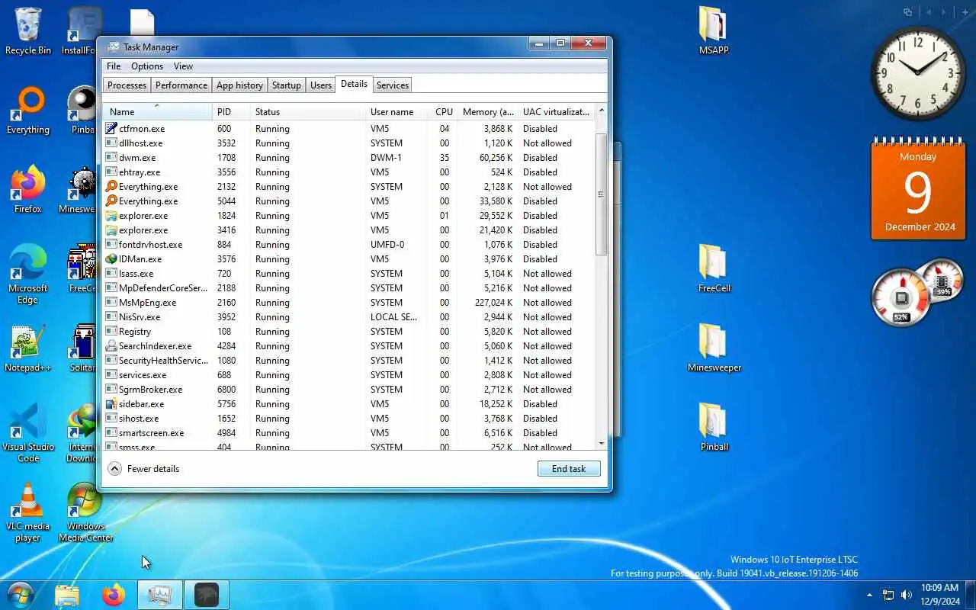Open the Pinball folder on desktop

click(x=714, y=428)
